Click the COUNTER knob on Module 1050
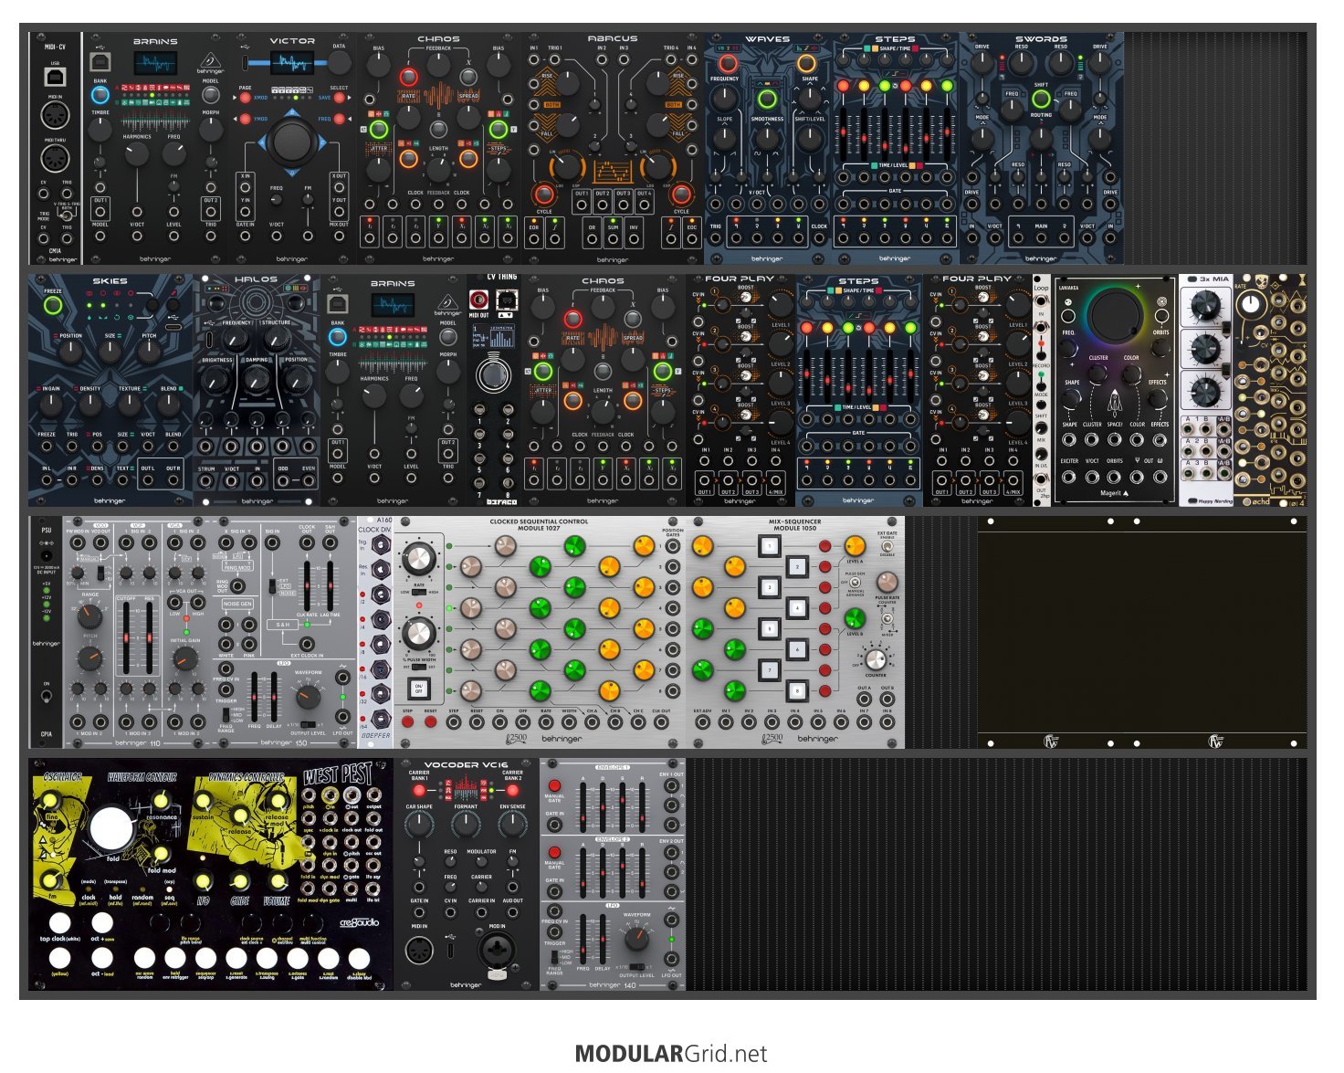This screenshot has height=1073, width=1344. [875, 659]
